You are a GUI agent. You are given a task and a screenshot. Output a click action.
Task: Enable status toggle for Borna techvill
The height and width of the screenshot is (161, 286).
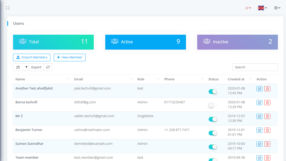(213, 105)
